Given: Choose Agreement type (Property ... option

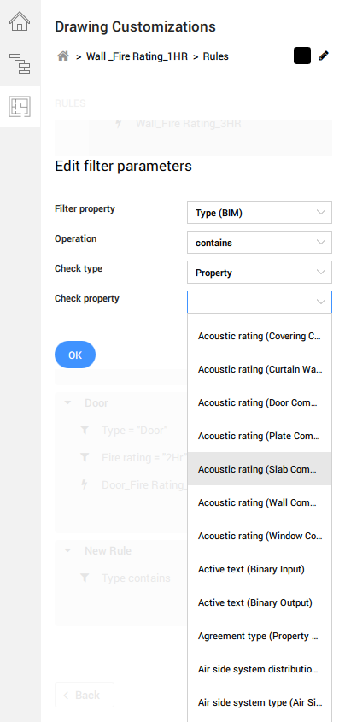Looking at the screenshot, I should (260, 636).
